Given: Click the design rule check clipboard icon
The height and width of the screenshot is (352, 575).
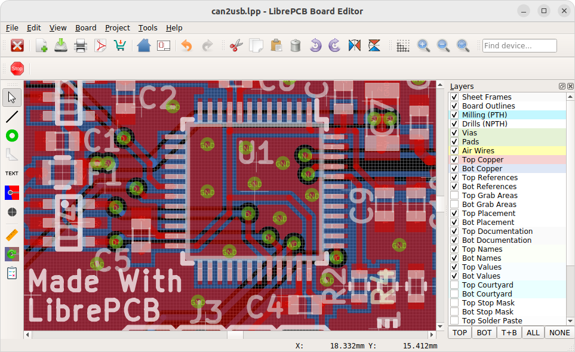Looking at the screenshot, I should pos(12,273).
